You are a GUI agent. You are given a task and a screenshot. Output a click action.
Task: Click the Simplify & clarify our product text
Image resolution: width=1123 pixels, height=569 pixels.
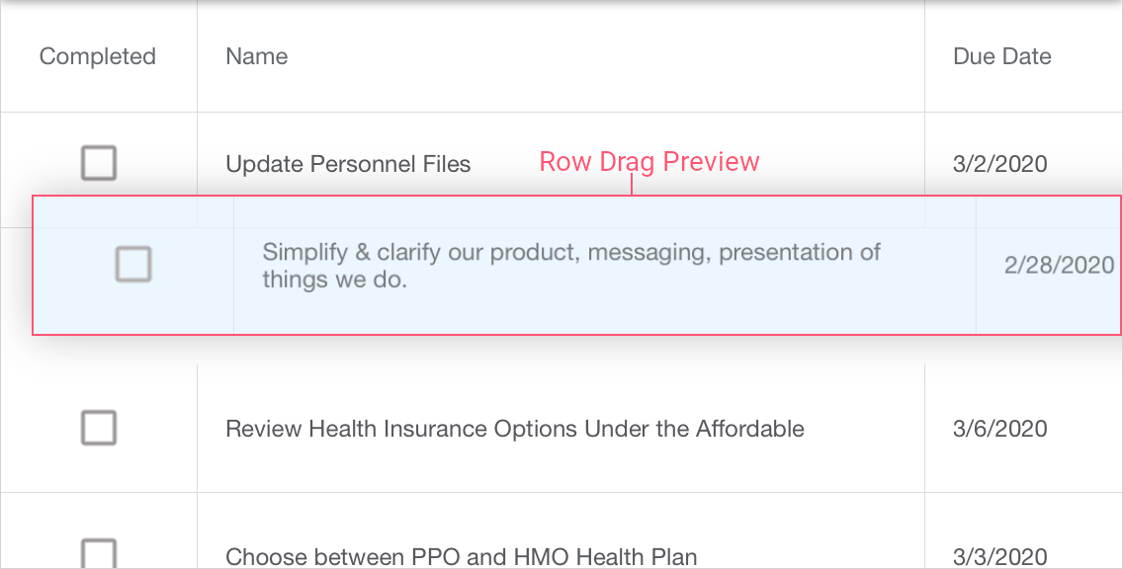tap(570, 266)
